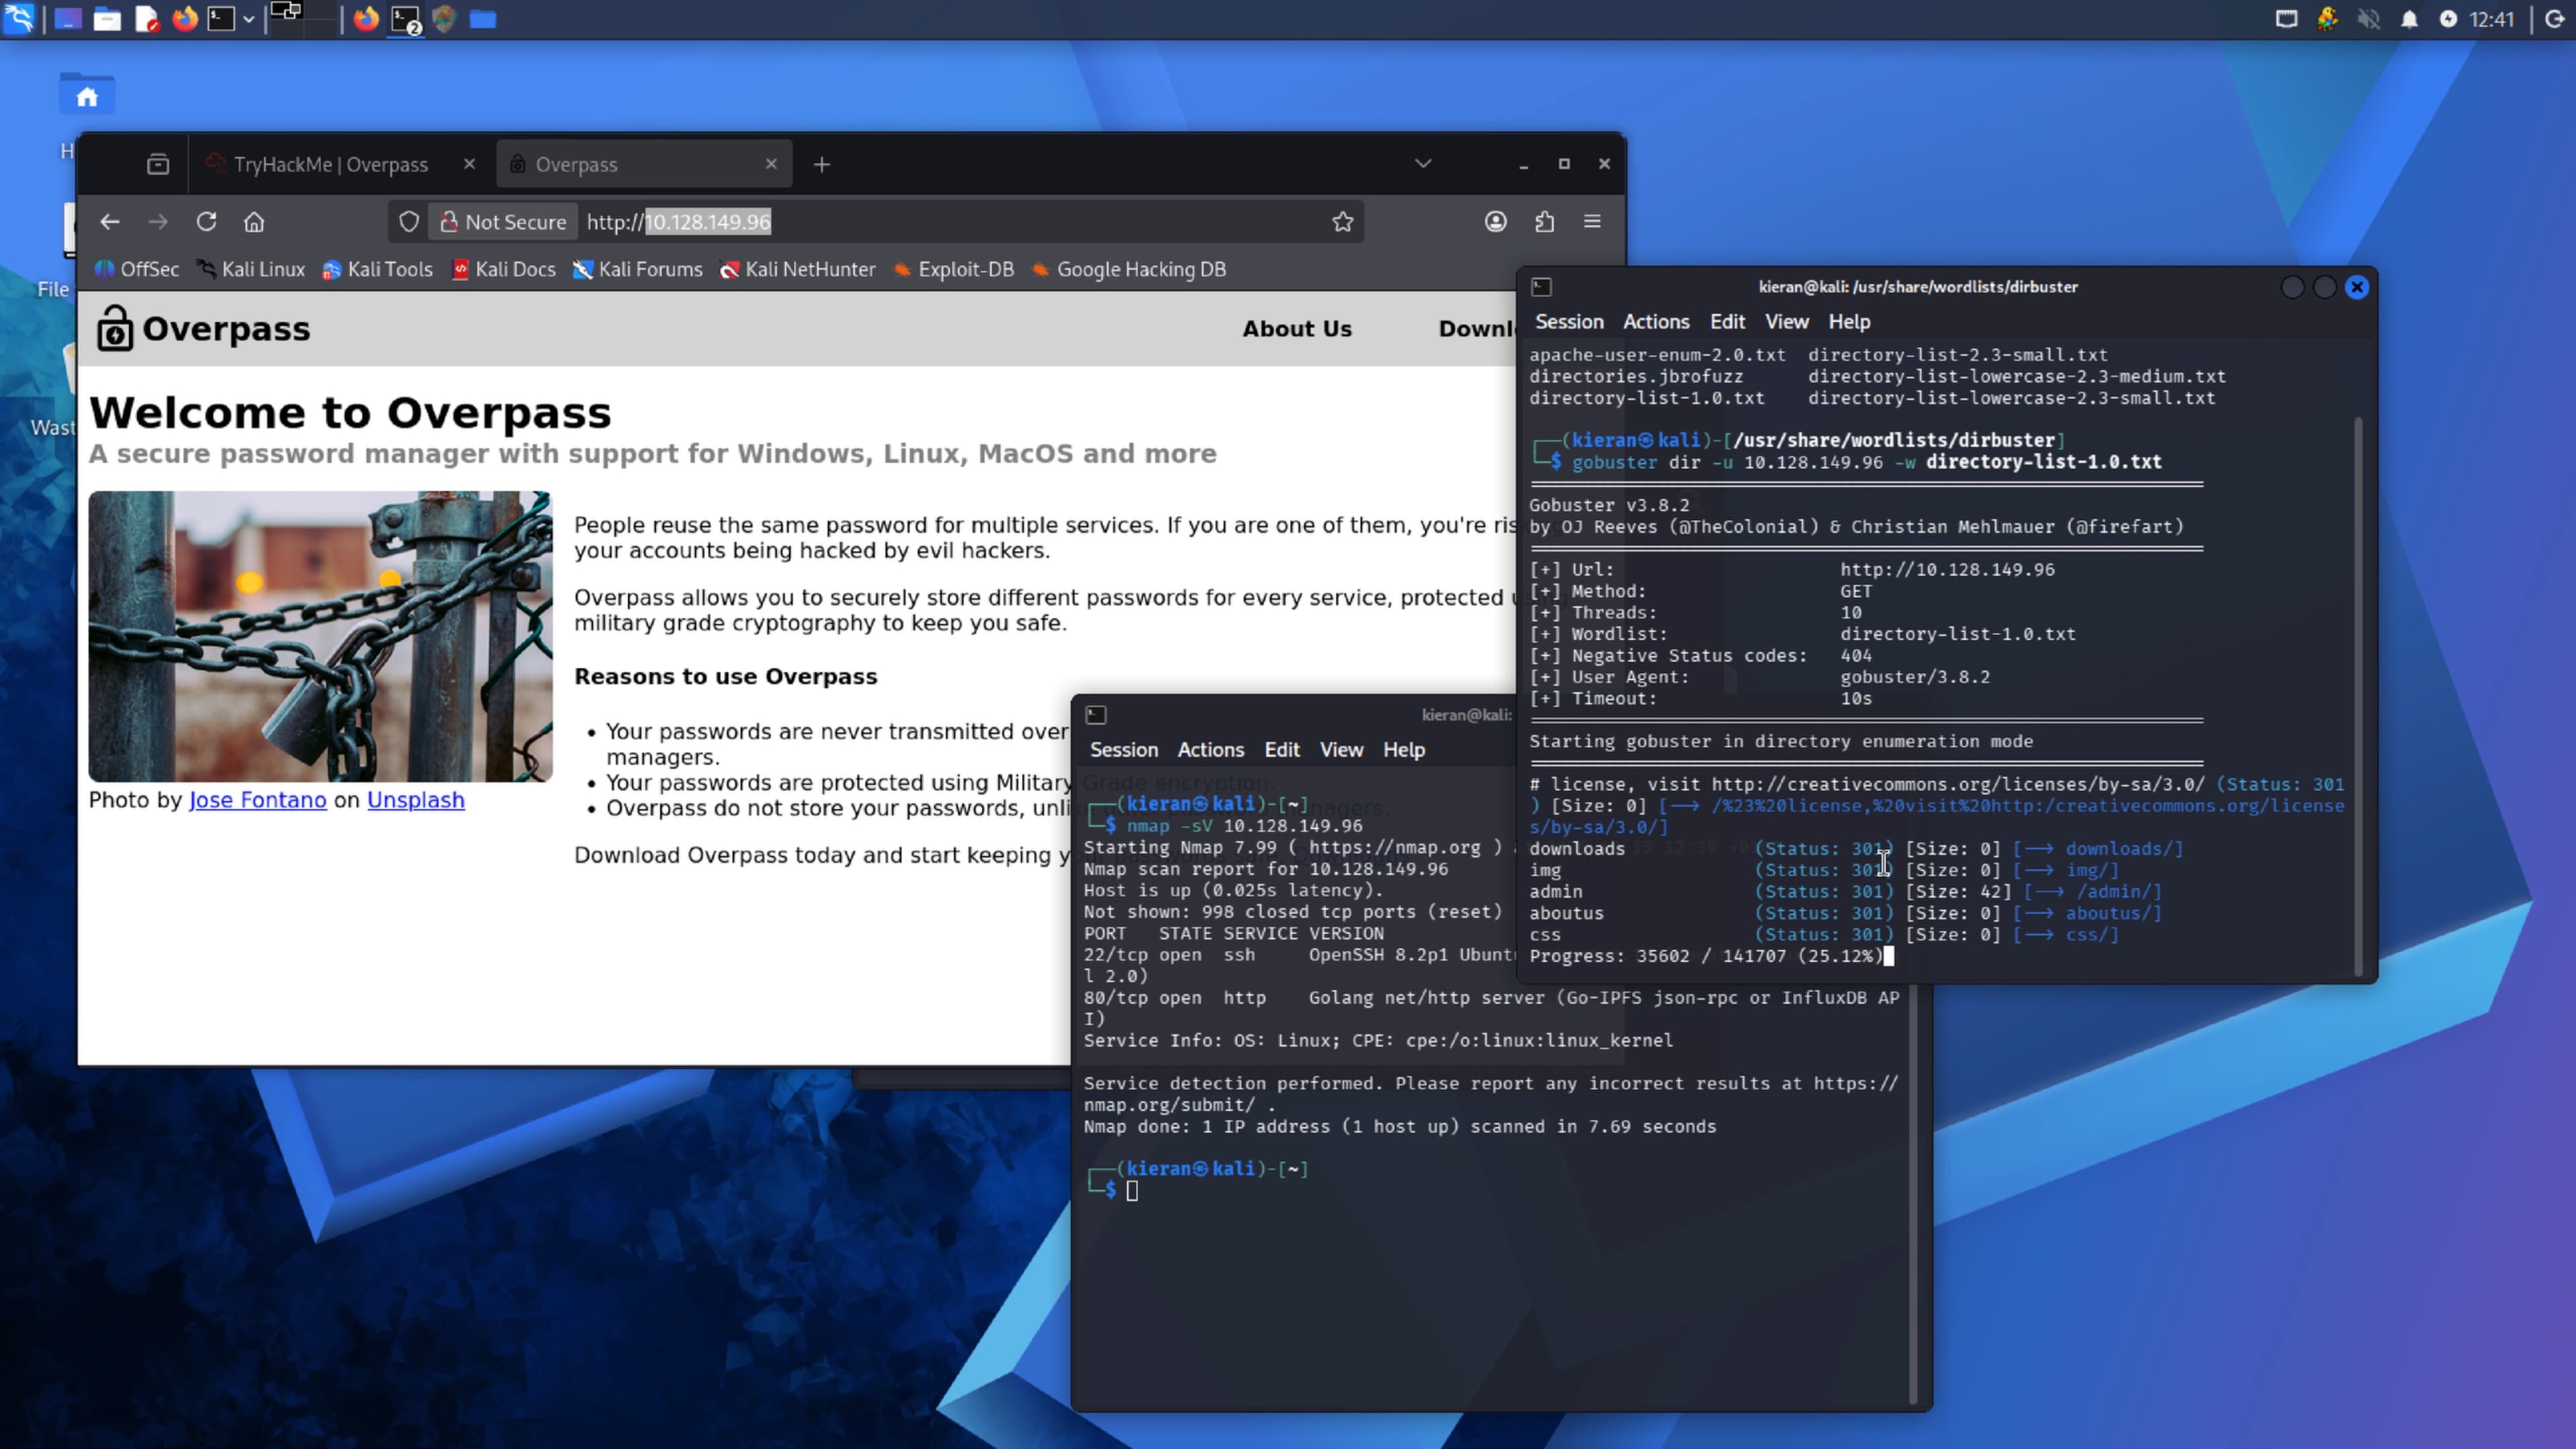Click the show desktop panel icon
2576x1449 pixels.
(x=68, y=19)
